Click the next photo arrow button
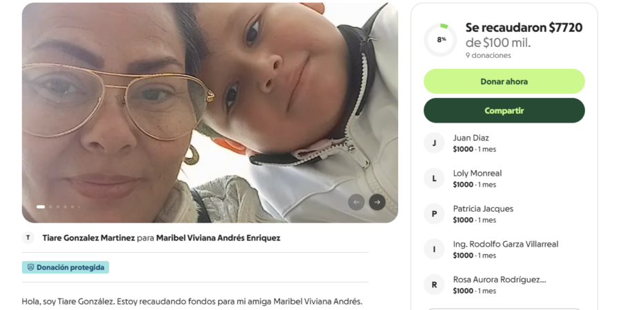Screen dimensions: 621x310 click(377, 202)
